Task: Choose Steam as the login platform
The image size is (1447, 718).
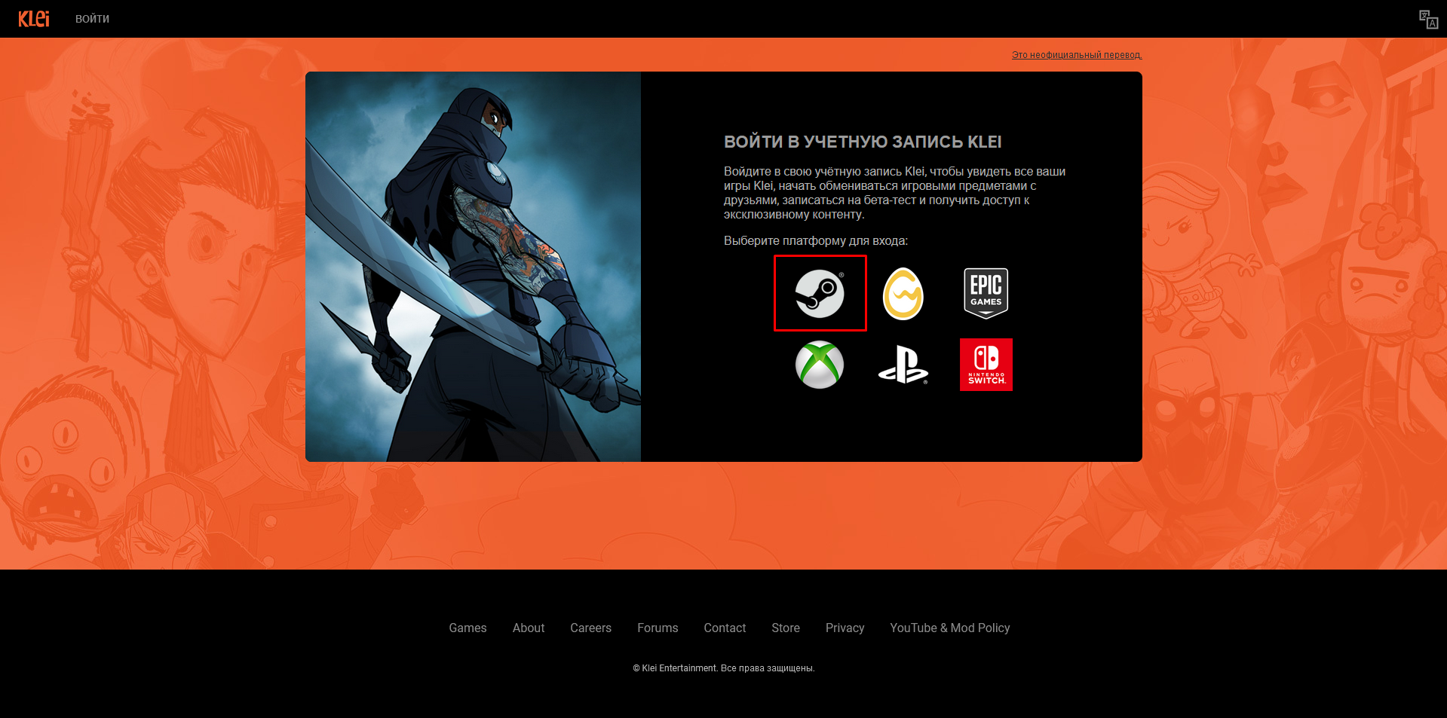Action: click(x=820, y=293)
